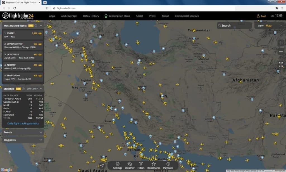Open the Playback history tool

[x=168, y=165]
